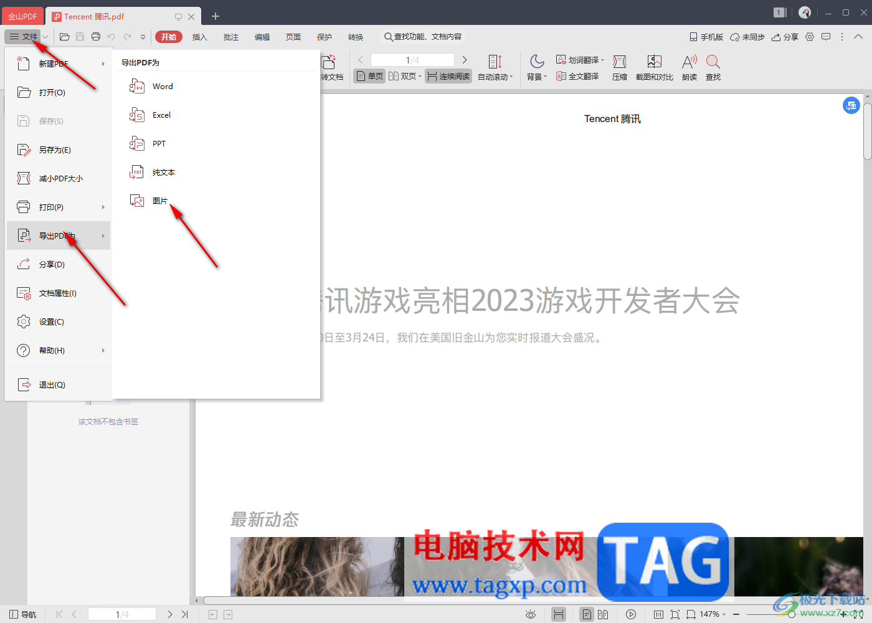Export PDF as Excel
The height and width of the screenshot is (623, 872).
click(x=150, y=115)
